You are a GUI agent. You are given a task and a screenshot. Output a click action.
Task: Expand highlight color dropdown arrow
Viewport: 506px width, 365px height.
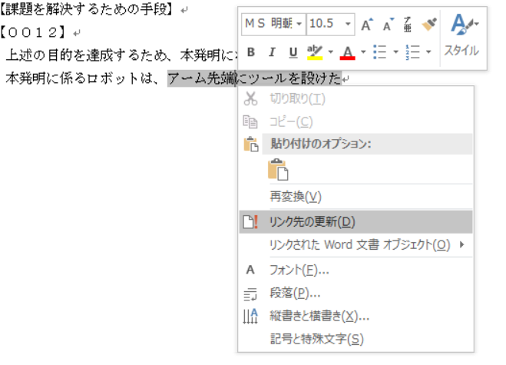[x=330, y=52]
